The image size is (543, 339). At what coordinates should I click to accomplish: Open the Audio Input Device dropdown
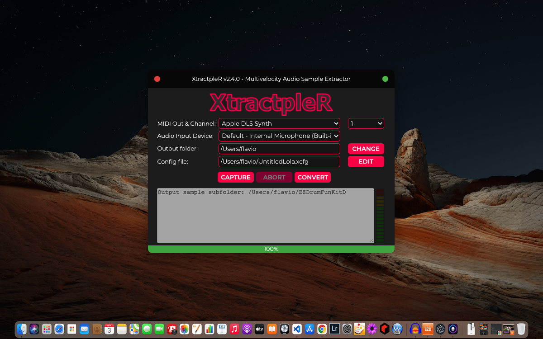pyautogui.click(x=279, y=136)
